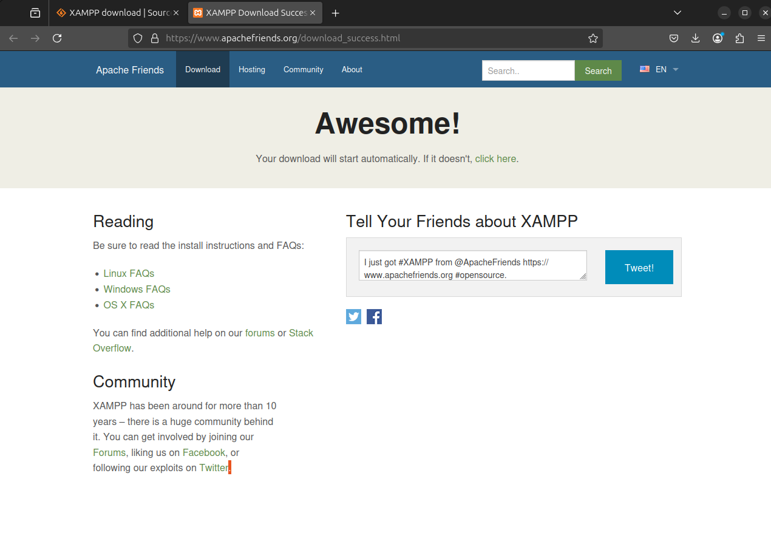The width and height of the screenshot is (771, 541).
Task: Click the US flag language icon
Action: 645,69
